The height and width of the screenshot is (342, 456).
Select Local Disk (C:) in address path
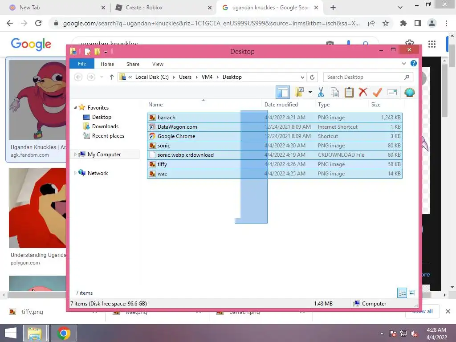pos(152,77)
